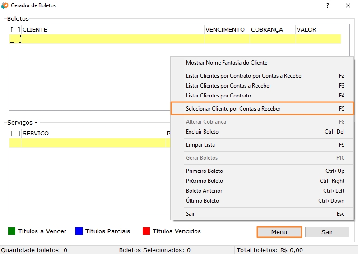Check the first row checkbox in Boletos
Viewport: 358px width, 254px height.
[15, 39]
